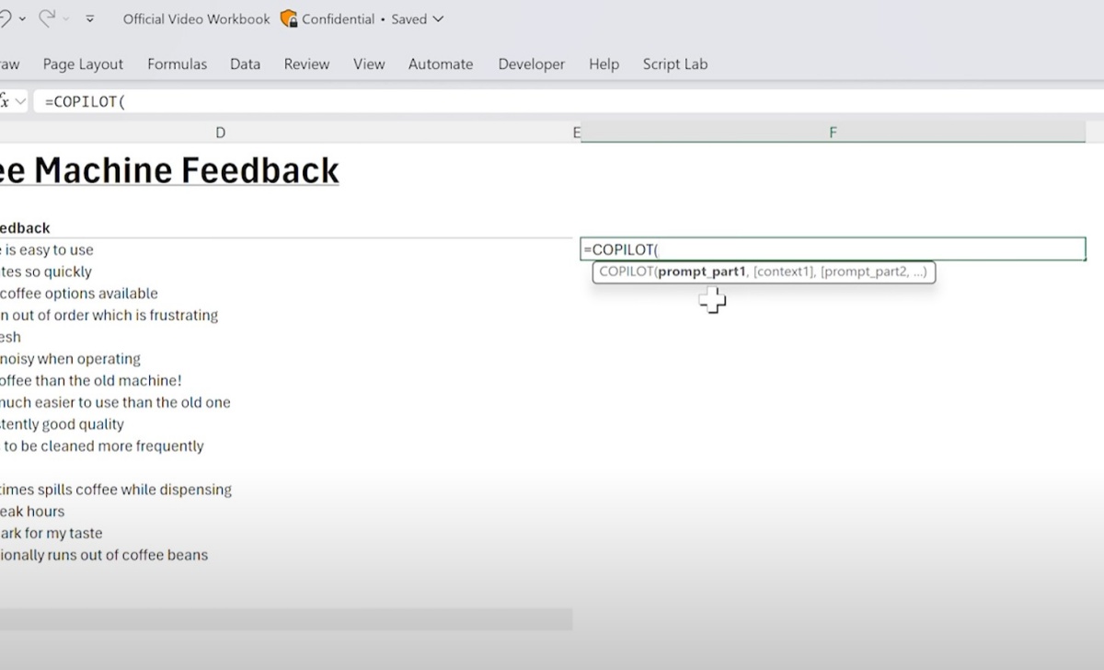Select column D header
The image size is (1104, 670).
(x=221, y=133)
